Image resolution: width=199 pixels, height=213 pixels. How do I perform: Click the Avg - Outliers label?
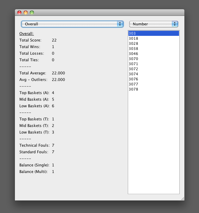[x=33, y=79]
